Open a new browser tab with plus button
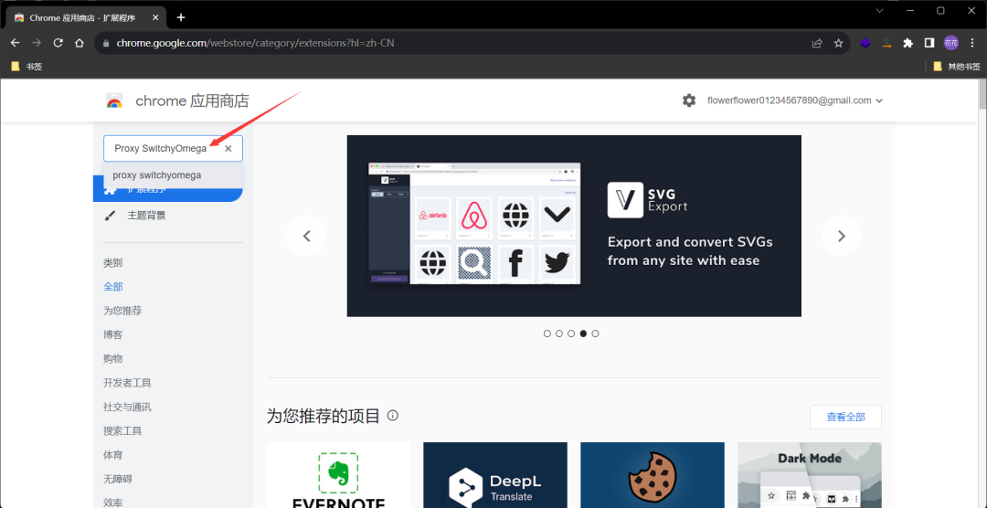Screen dimensions: 987x508 click(x=181, y=17)
